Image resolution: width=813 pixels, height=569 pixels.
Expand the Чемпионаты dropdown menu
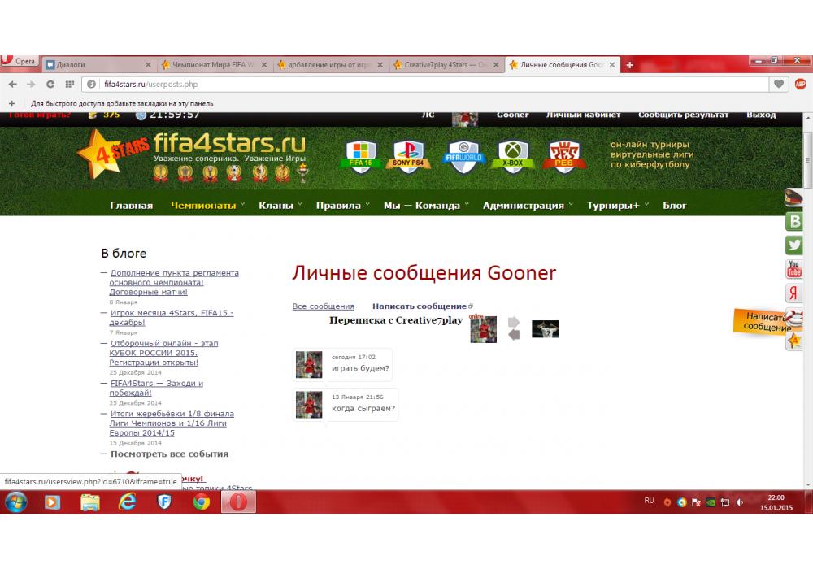[207, 206]
